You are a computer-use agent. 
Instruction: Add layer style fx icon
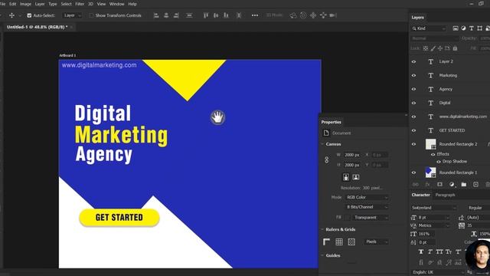coord(427,184)
